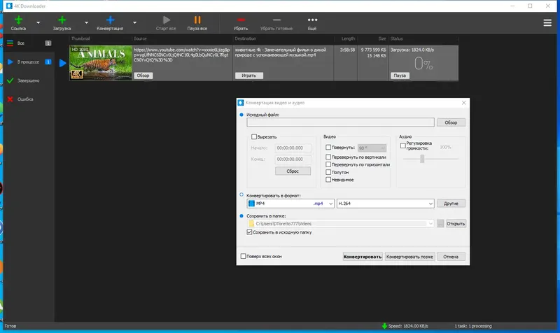560x333 pixels.
Task: Click the green download arrow in status bar
Action: [384, 326]
